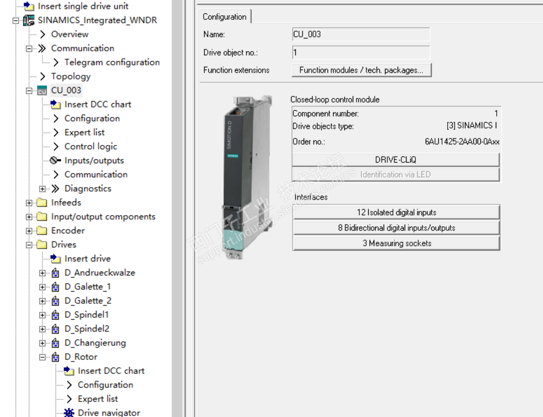This screenshot has height=417, width=543.
Task: Open 12 Isolated digital inputs
Action: (397, 212)
